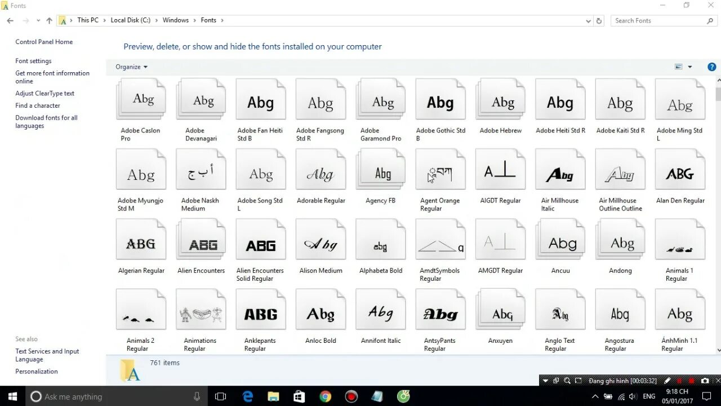
Task: Select the Alison Medium font icon
Action: tap(321, 239)
